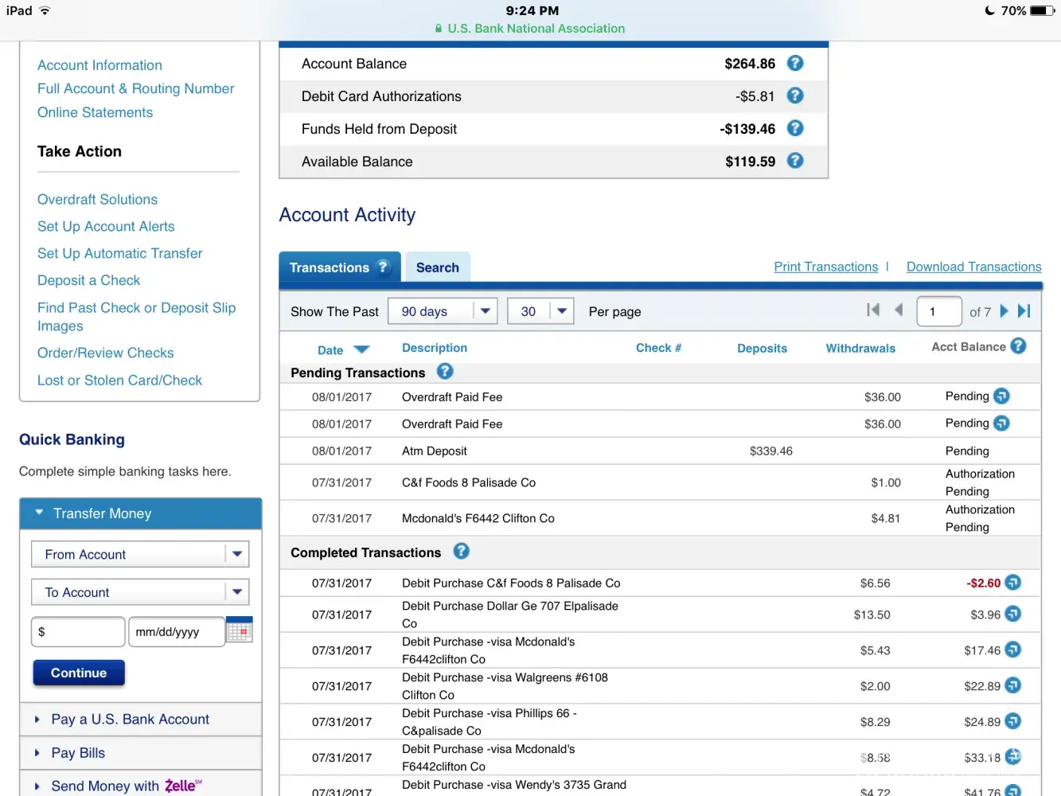Go to last page of transactions
The height and width of the screenshot is (796, 1061).
pos(1024,311)
